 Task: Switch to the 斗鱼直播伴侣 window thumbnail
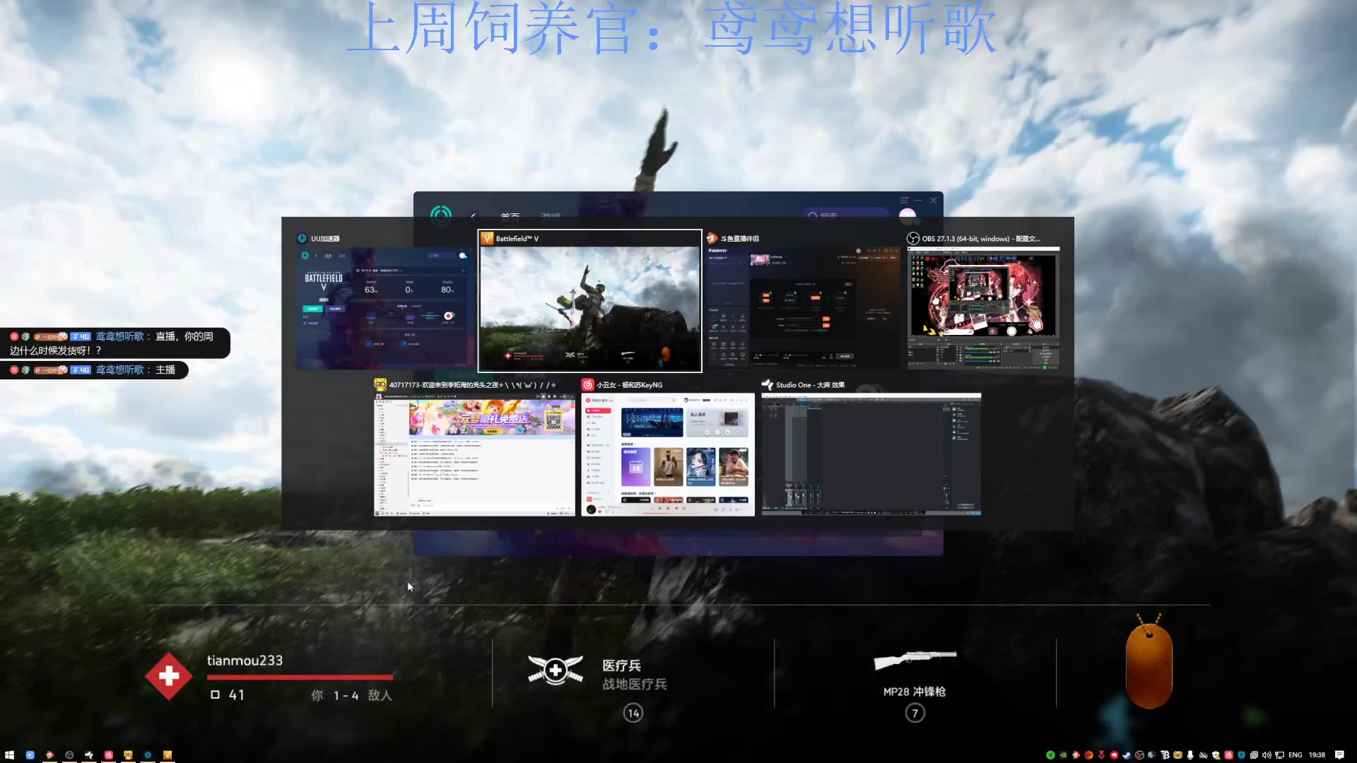(x=804, y=309)
